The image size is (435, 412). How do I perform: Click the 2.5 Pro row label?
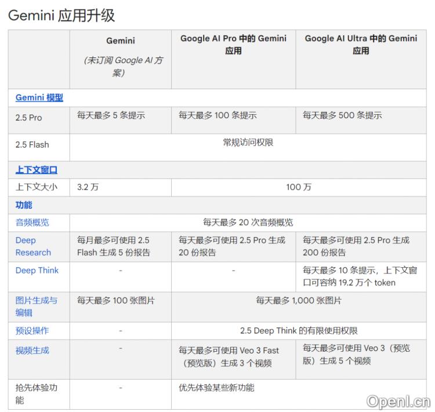(29, 118)
